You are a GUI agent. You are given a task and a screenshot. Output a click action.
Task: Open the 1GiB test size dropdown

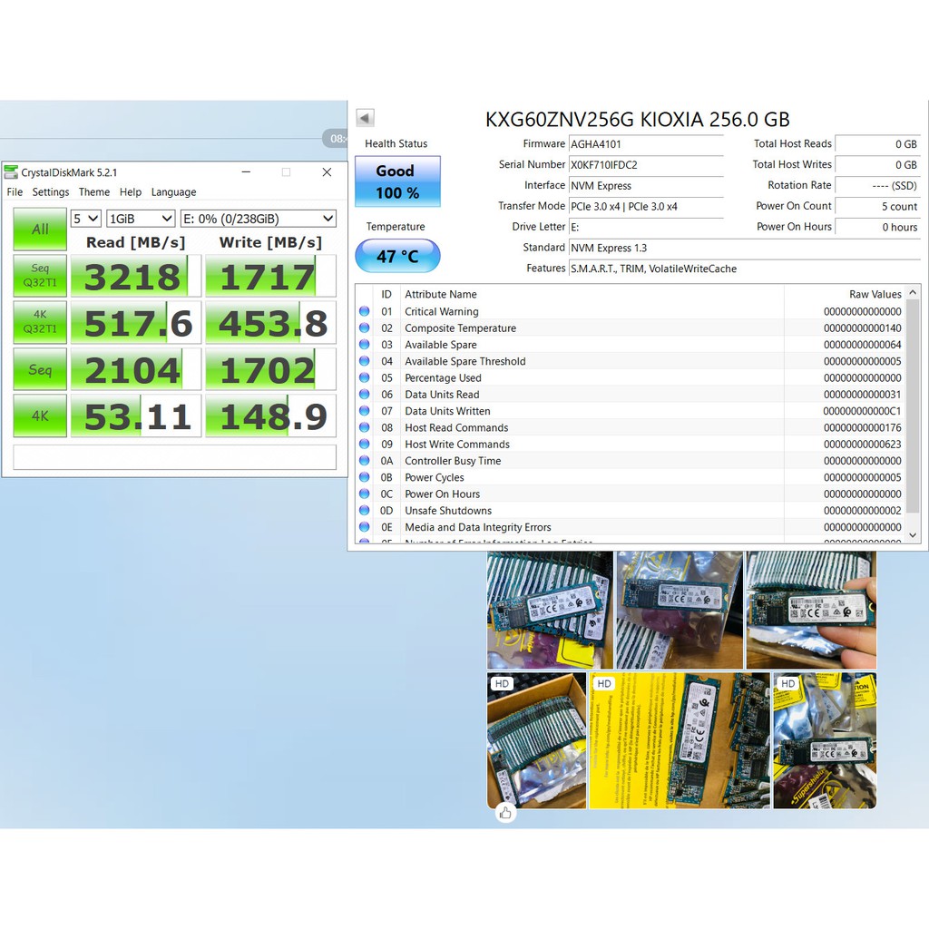pyautogui.click(x=141, y=219)
